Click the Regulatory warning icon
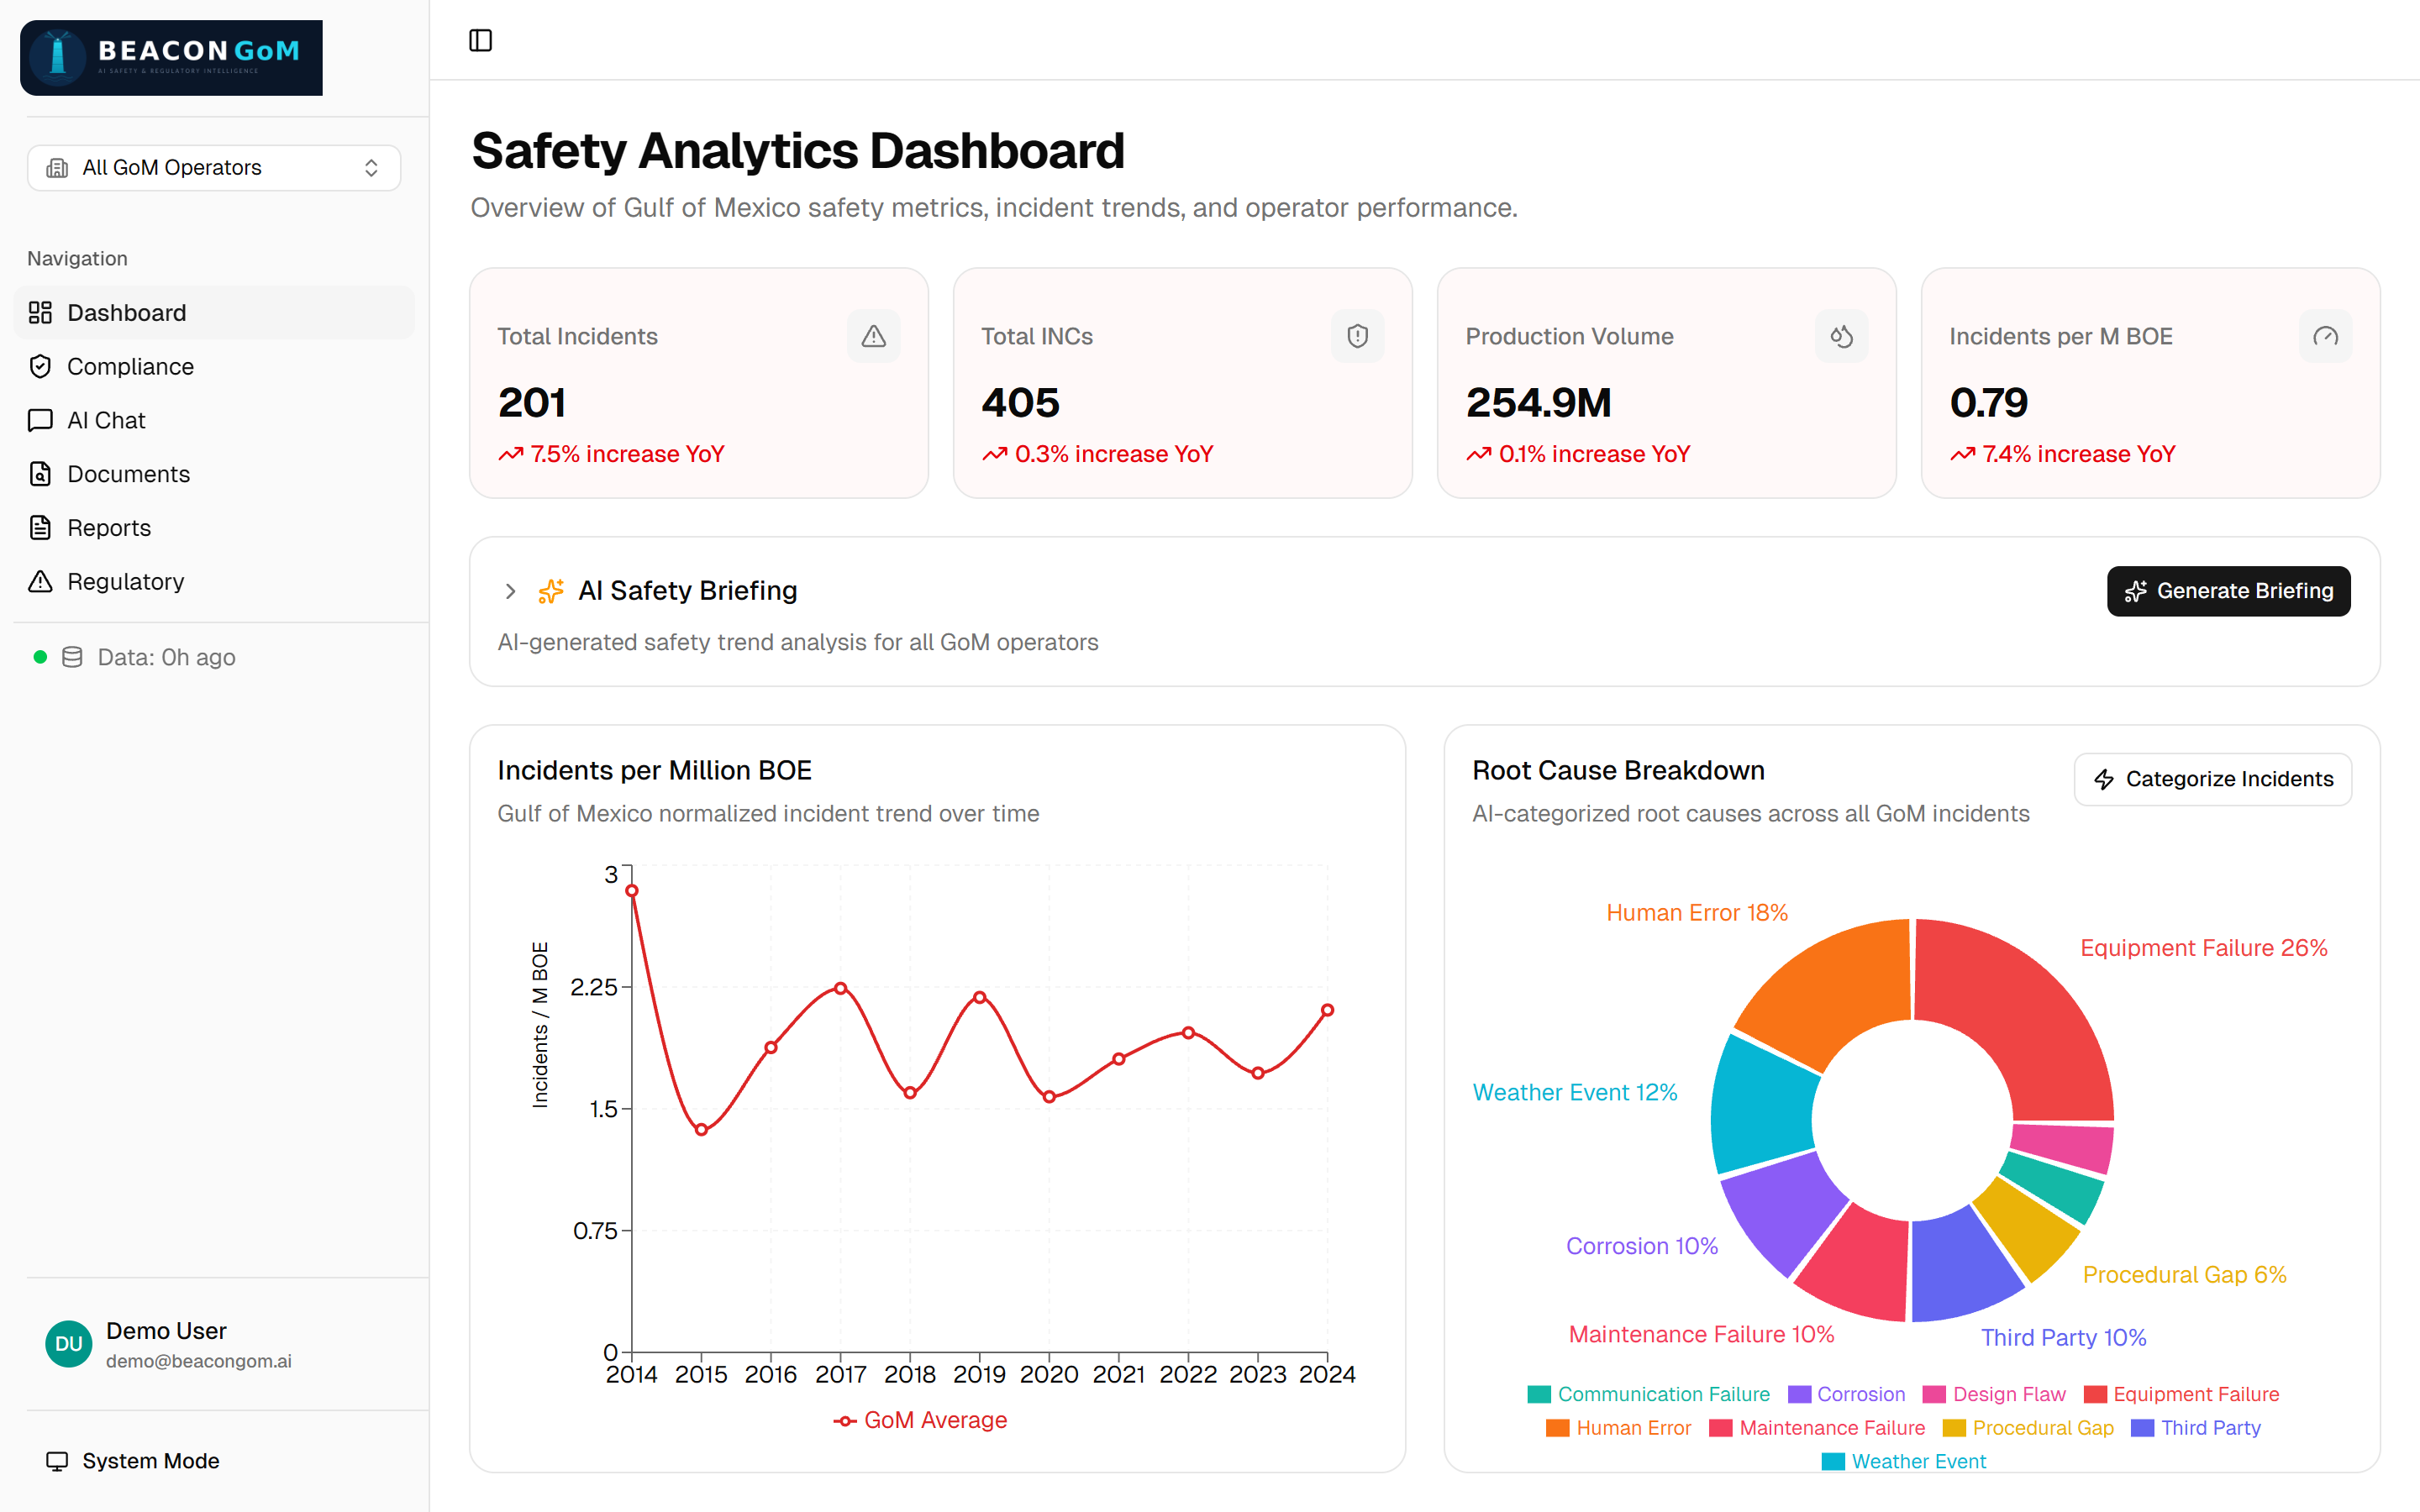Screen dimensions: 2420x1512 point(40,581)
